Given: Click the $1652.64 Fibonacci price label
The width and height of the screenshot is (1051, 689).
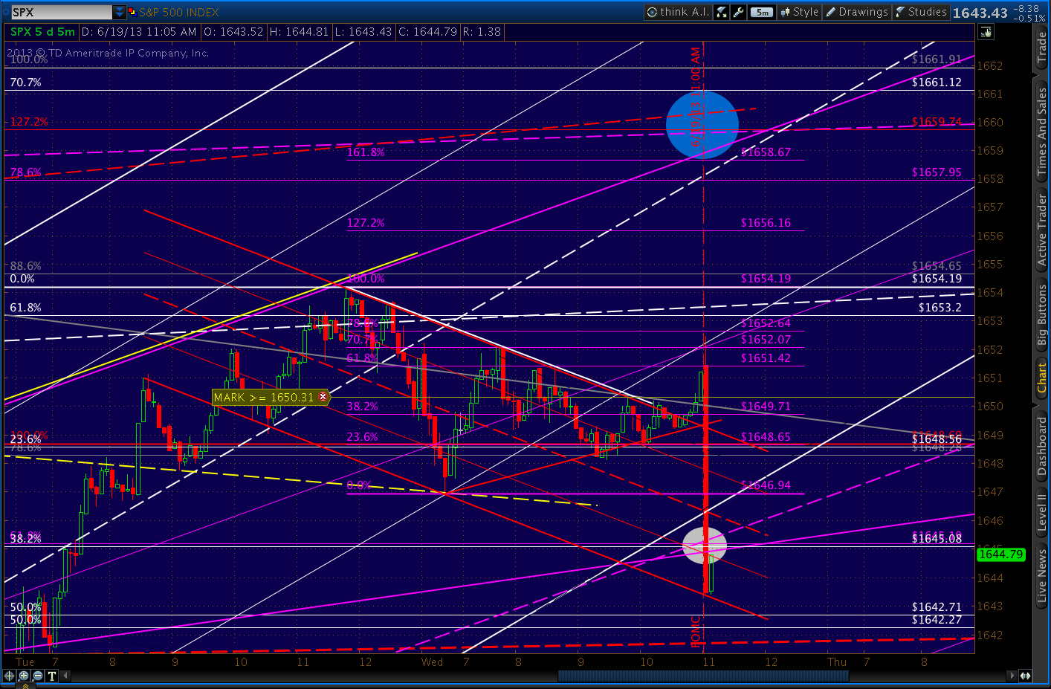Looking at the screenshot, I should 766,323.
